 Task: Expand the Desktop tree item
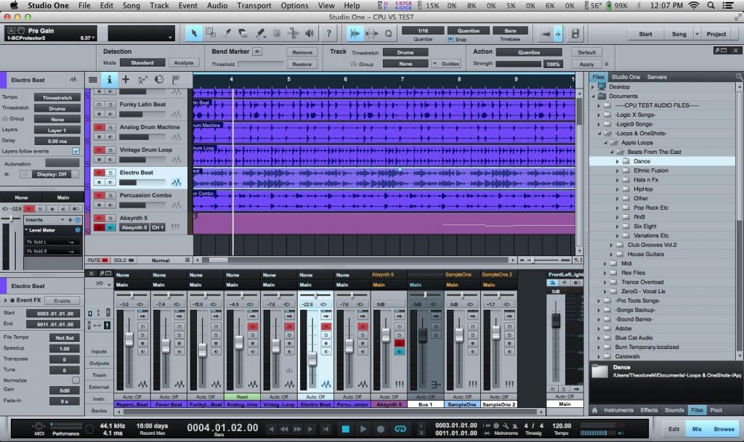coord(593,86)
